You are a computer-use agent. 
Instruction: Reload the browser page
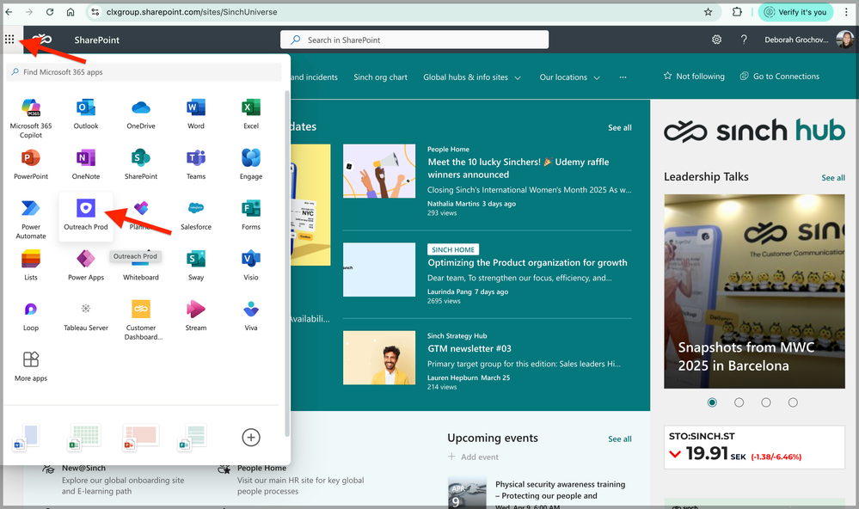pos(50,12)
